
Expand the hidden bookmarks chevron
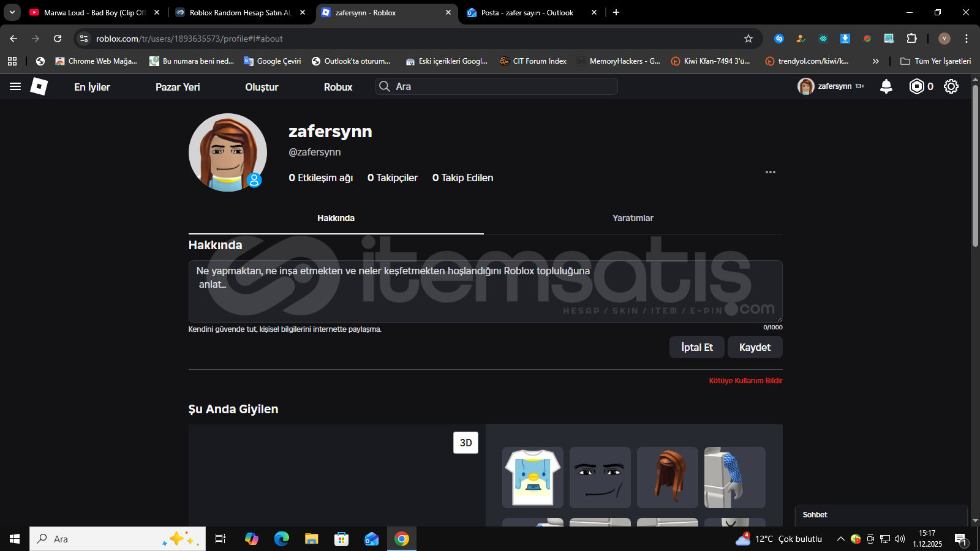[876, 61]
